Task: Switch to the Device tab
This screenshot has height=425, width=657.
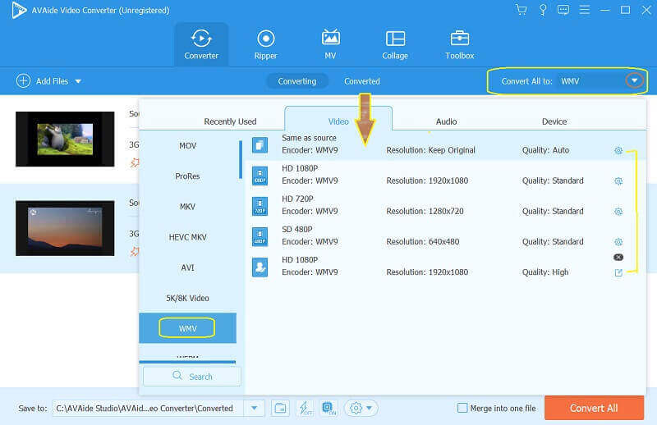Action: click(554, 121)
